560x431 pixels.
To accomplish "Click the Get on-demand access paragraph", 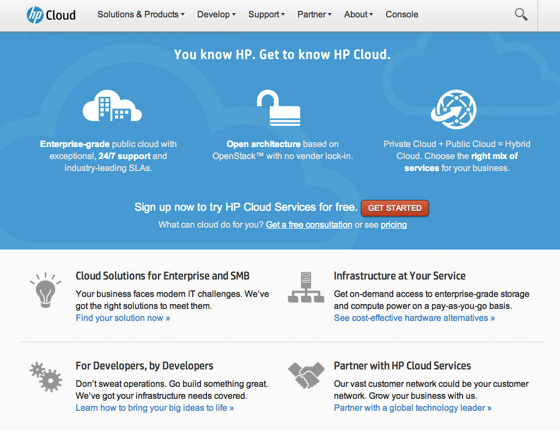I will pyautogui.click(x=431, y=300).
